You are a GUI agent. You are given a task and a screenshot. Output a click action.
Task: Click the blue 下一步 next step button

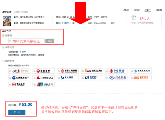[17, 112]
